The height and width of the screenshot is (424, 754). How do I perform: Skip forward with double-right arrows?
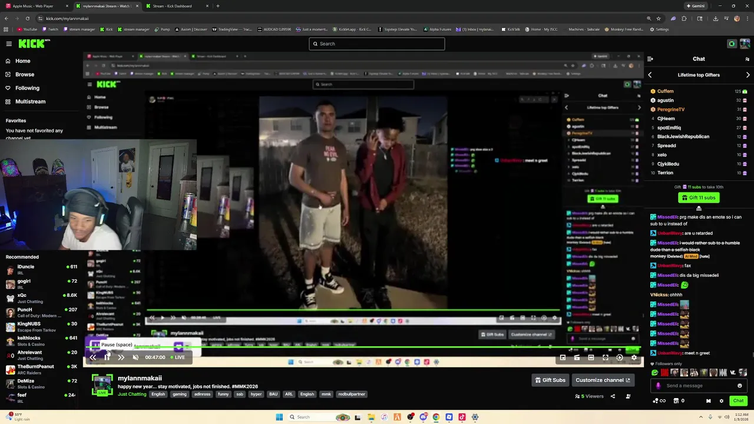[x=121, y=357]
